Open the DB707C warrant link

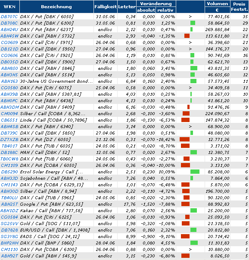tap(9, 16)
